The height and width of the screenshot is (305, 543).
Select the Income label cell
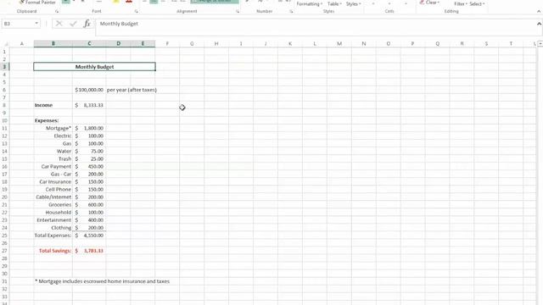(53, 105)
